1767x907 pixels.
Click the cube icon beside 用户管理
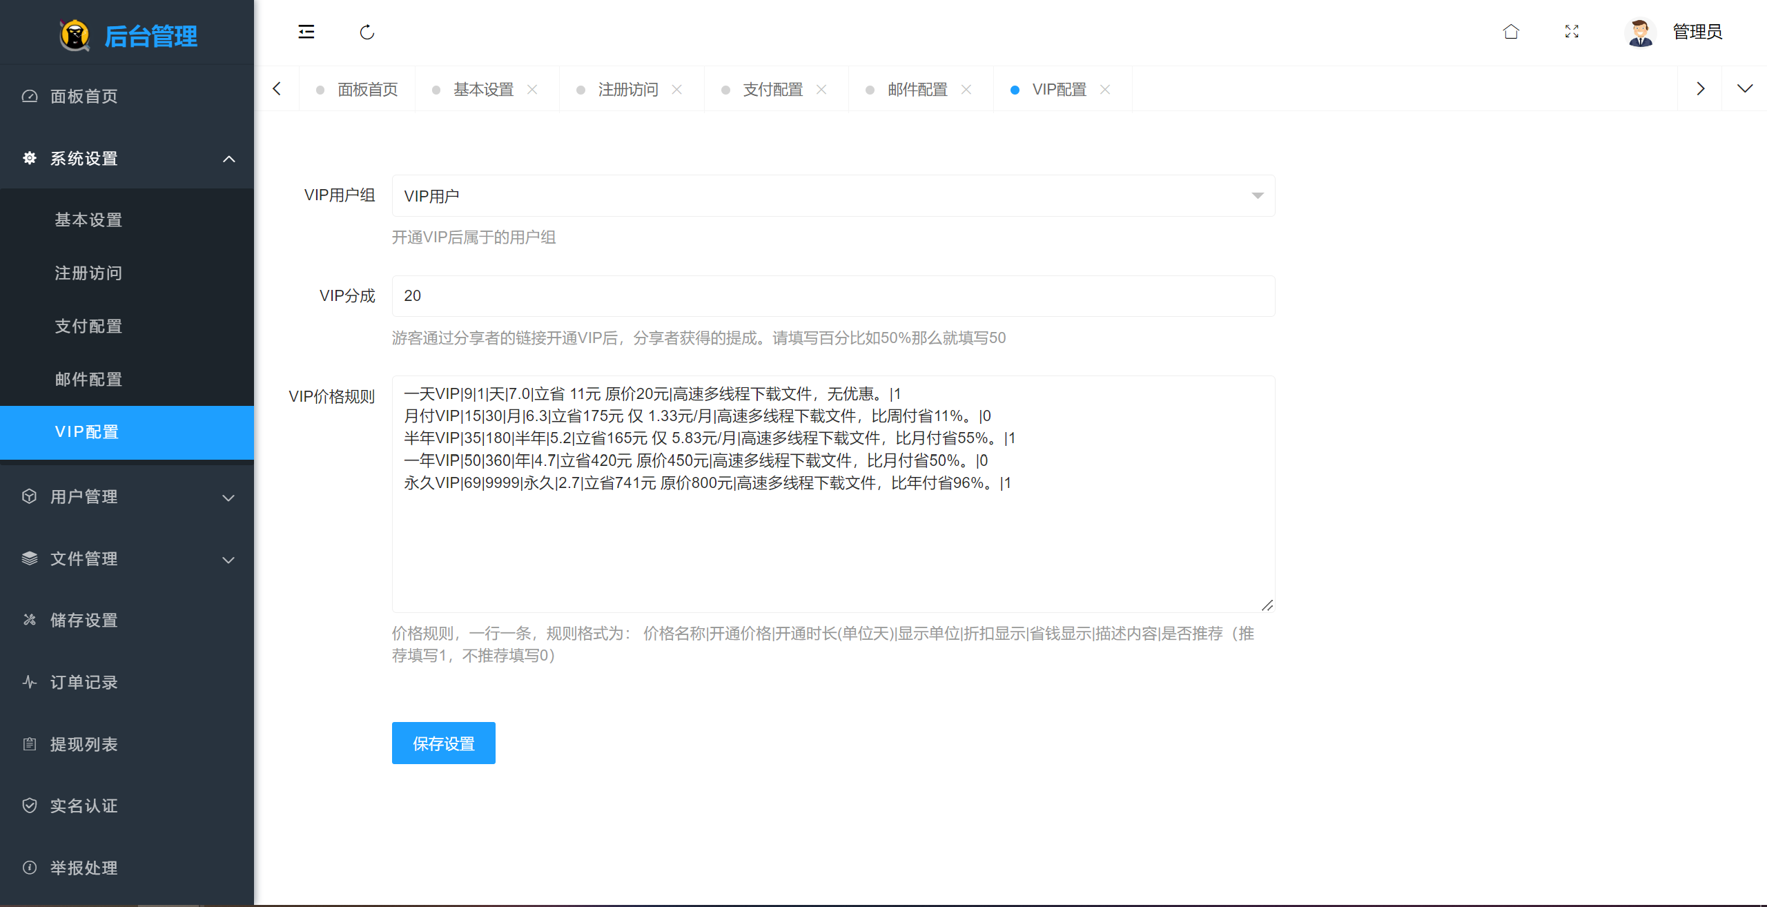[30, 496]
